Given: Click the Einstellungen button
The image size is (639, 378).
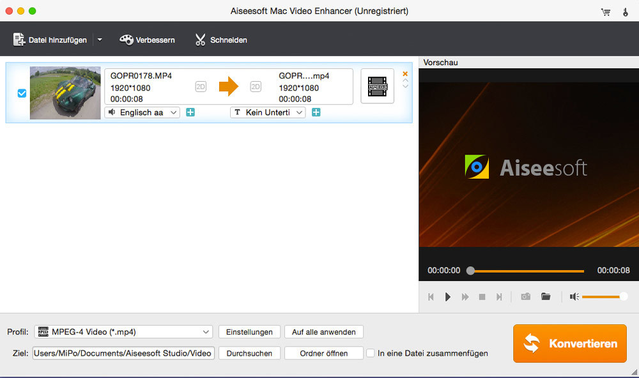Looking at the screenshot, I should point(249,332).
